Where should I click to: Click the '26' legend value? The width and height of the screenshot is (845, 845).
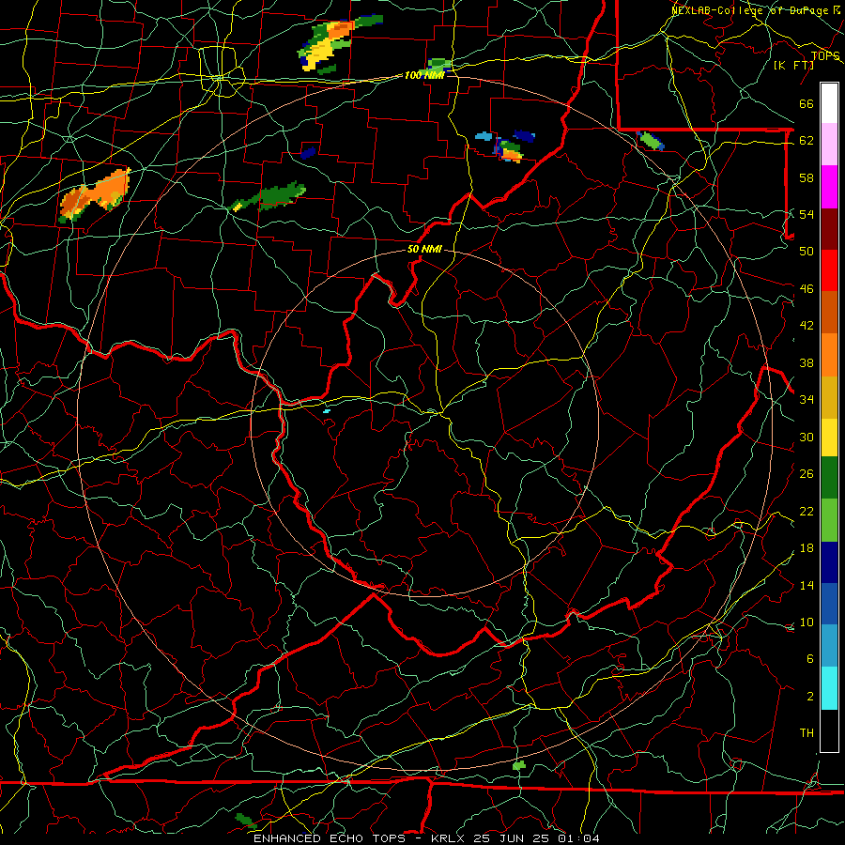pyautogui.click(x=807, y=474)
